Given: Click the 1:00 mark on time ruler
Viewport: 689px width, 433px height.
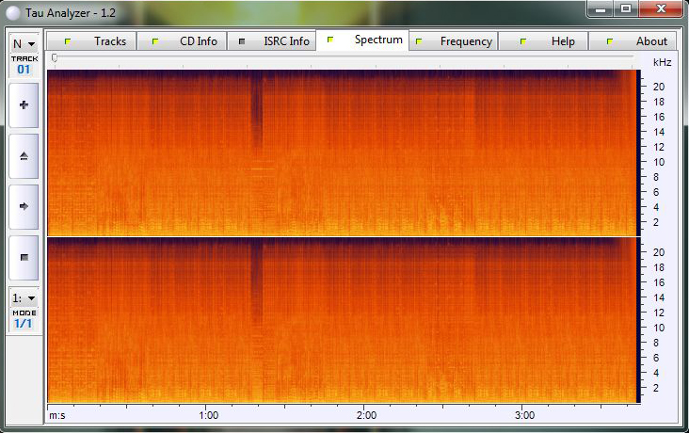Looking at the screenshot, I should click(209, 414).
